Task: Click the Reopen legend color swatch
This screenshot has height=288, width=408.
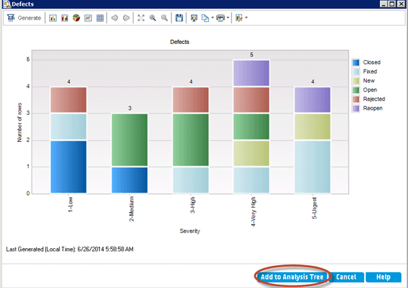Action: coord(356,109)
